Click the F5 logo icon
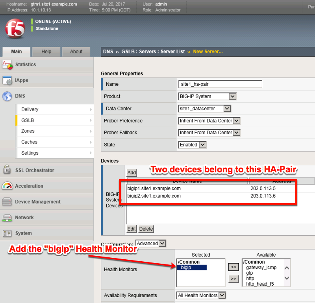 pos(15,28)
